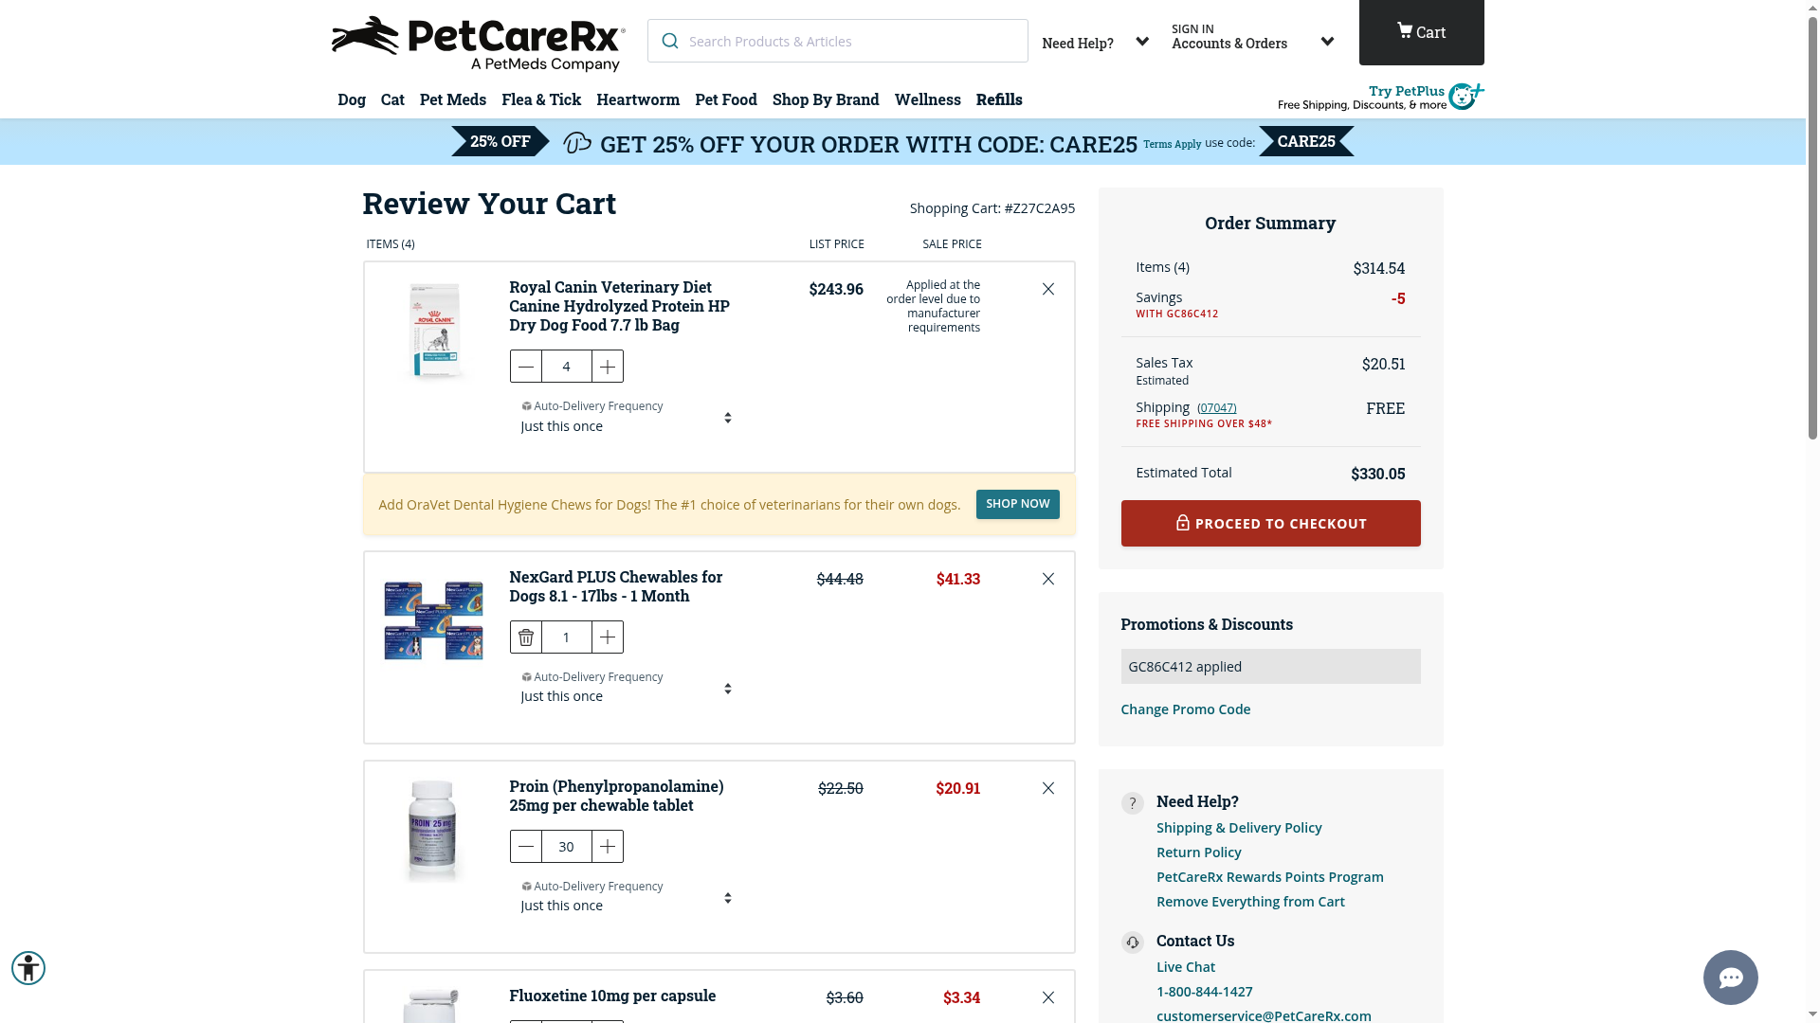
Task: Remove Fluoxetine capsule with X icon
Action: [x=1048, y=997]
